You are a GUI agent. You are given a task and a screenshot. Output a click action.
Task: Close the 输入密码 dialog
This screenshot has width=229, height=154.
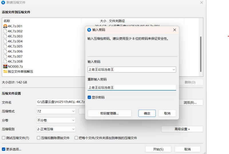click(175, 30)
